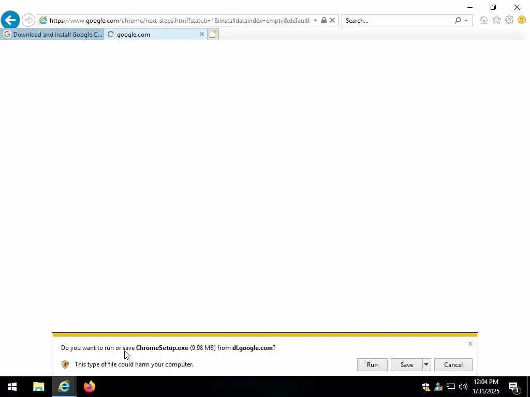Open File Explorer from the taskbar
The height and width of the screenshot is (397, 530).
(x=38, y=387)
